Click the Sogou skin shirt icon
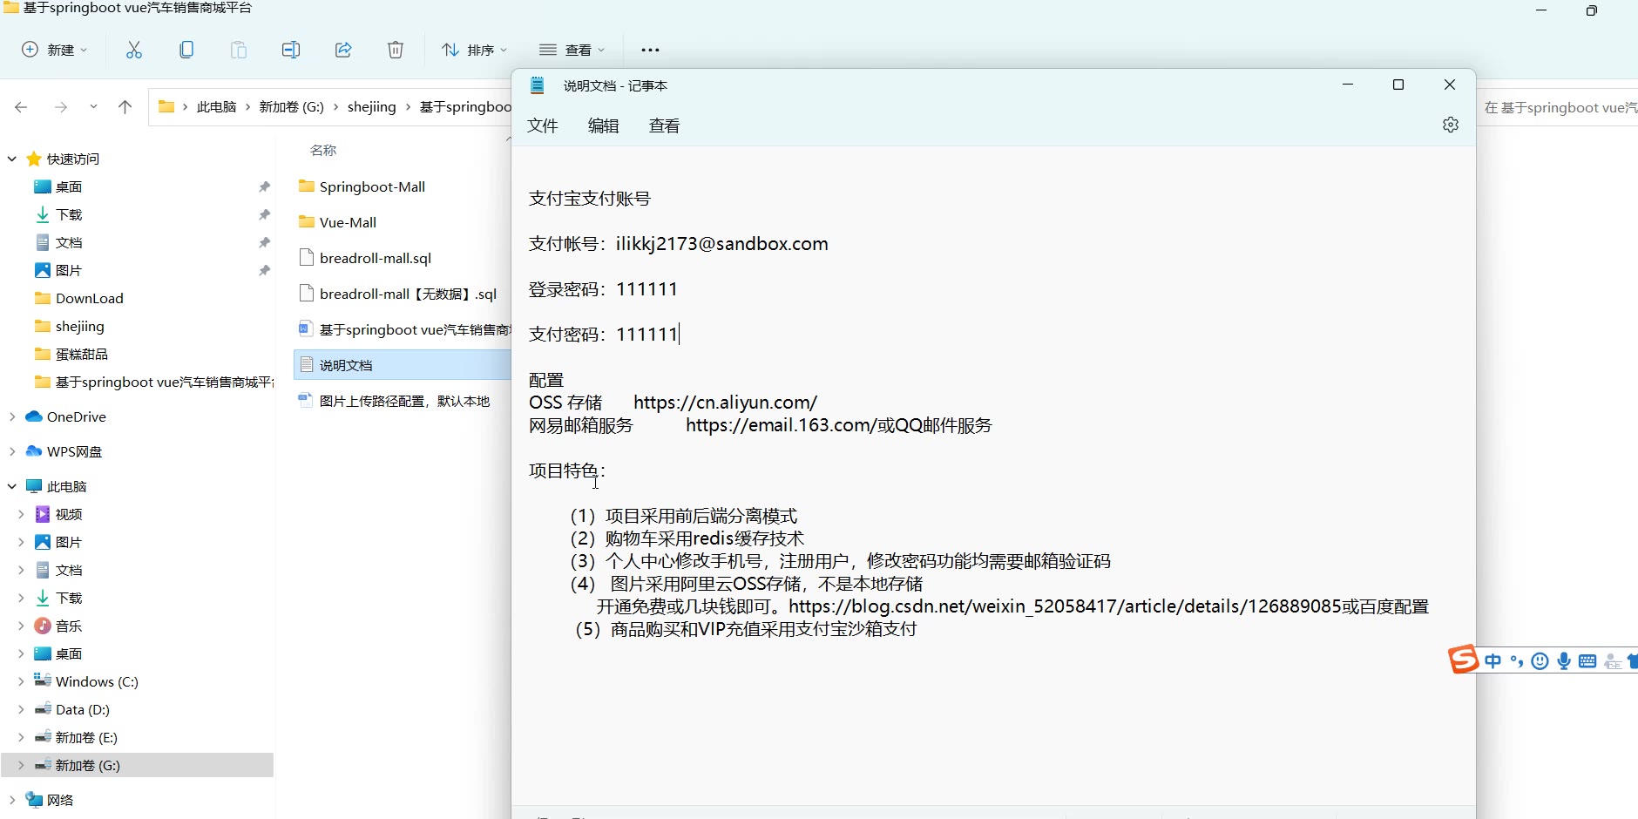The image size is (1638, 819). tap(1632, 661)
